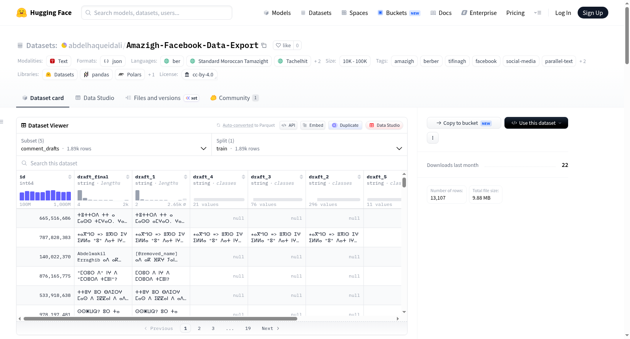Open the Datasets library tag
The height and width of the screenshot is (339, 630).
click(x=60, y=74)
